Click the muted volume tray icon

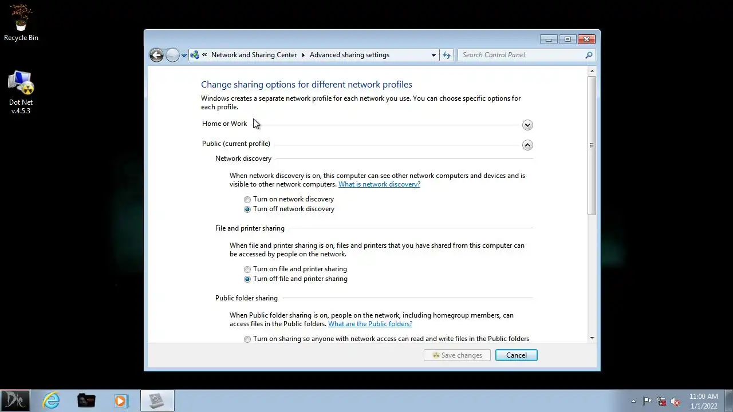pos(675,401)
